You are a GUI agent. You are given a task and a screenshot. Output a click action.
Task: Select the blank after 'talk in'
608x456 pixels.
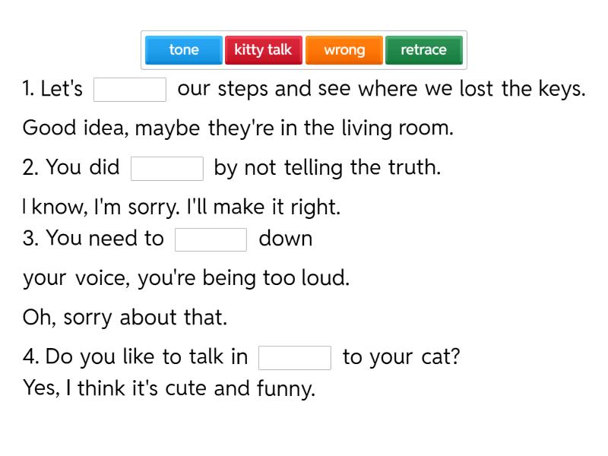point(295,358)
